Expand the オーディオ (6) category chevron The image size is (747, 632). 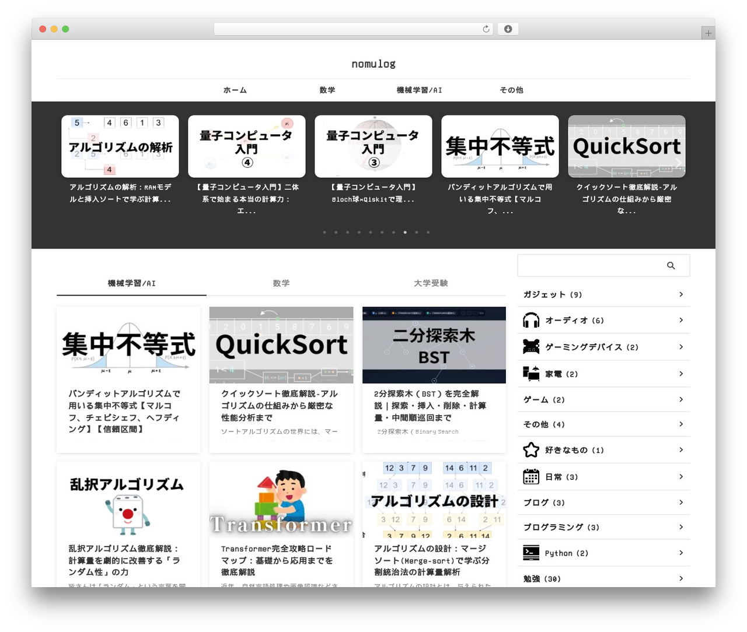tap(681, 320)
